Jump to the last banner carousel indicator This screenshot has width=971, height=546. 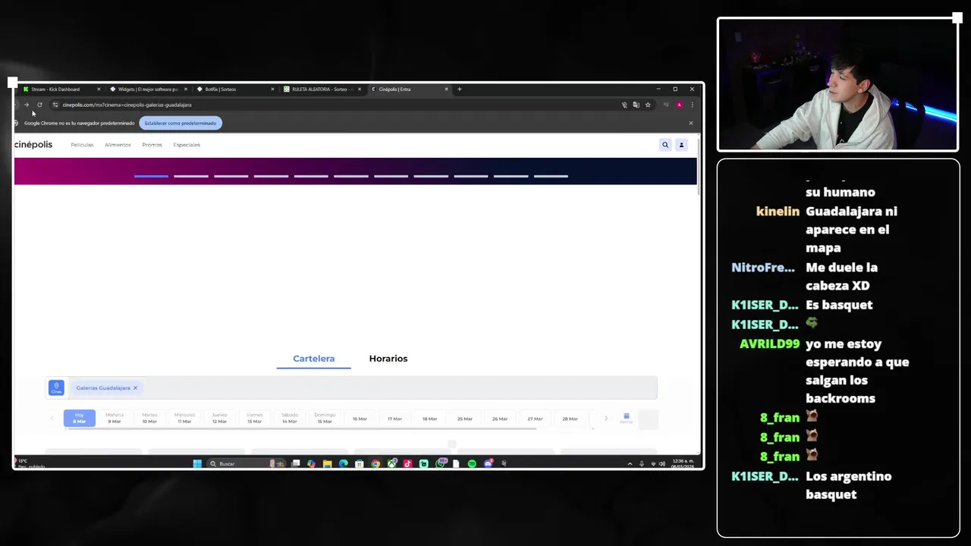tap(551, 176)
